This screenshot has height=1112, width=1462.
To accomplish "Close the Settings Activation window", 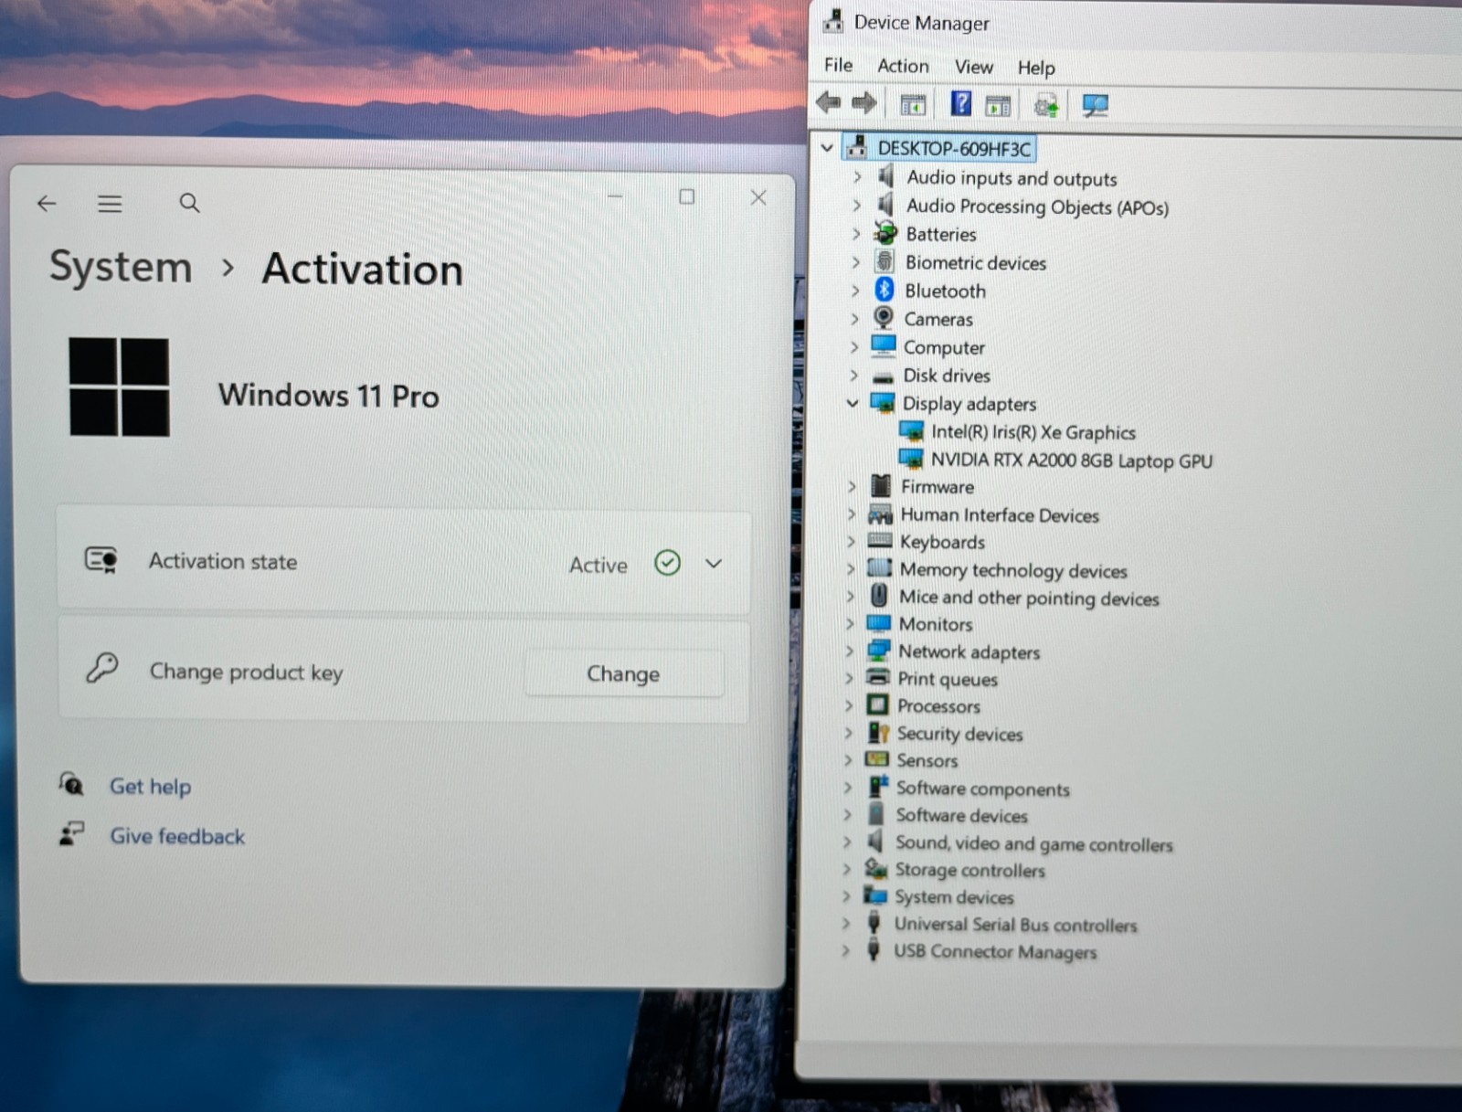I will pyautogui.click(x=758, y=197).
